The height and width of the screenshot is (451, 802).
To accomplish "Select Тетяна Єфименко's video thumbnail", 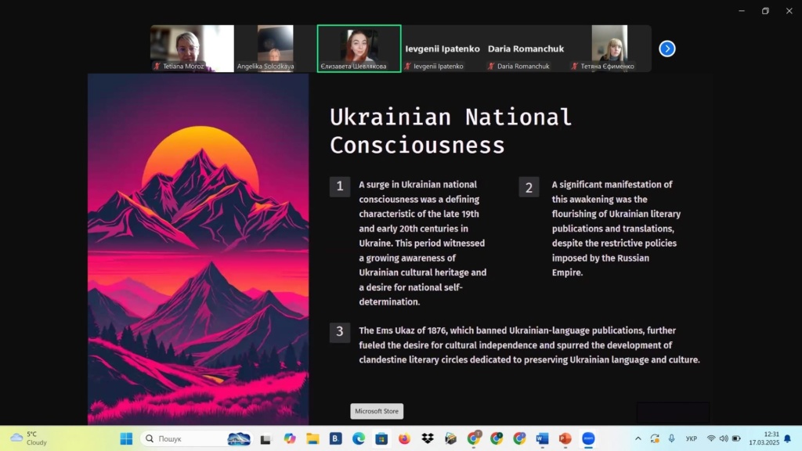I will (x=609, y=49).
